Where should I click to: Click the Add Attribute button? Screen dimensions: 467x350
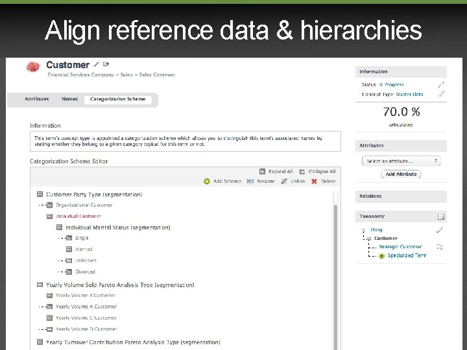coord(401,174)
